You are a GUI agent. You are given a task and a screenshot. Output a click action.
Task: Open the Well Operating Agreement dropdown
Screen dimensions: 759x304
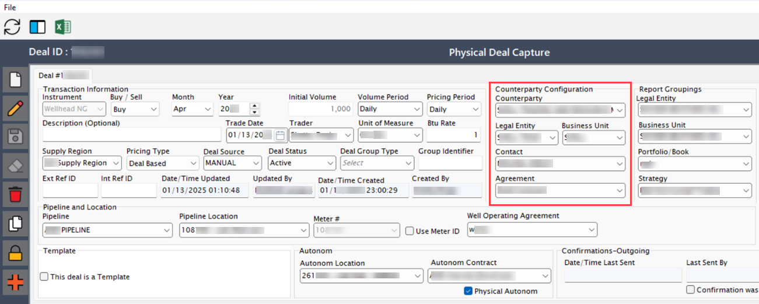532,229
